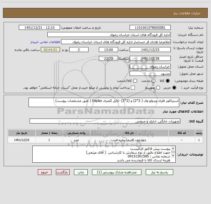Click the announcement date field 1401/12/21 - 12:10
Image resolution: width=211 pixels, height=204 pixels.
(39, 27)
